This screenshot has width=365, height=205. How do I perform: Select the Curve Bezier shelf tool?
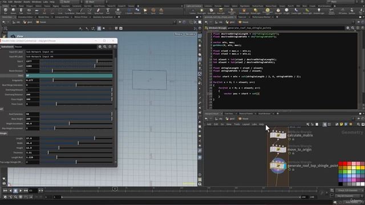coord(70,11)
